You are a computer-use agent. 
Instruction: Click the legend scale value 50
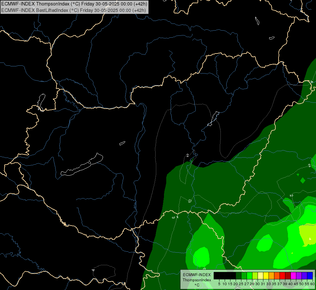click(301, 284)
